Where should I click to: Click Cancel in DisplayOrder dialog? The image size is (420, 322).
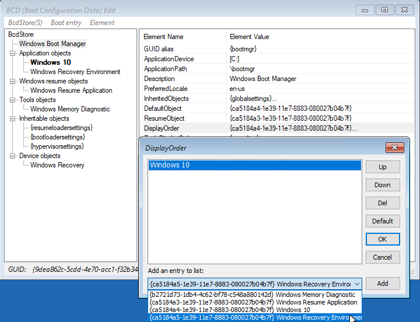383,257
